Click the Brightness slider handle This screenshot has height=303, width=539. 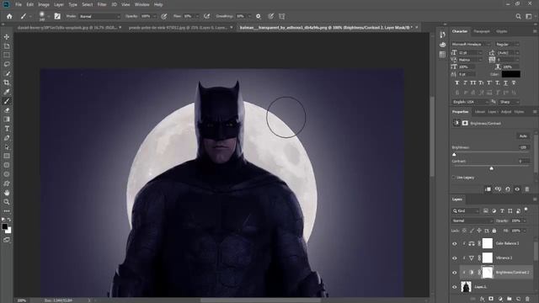coord(454,155)
